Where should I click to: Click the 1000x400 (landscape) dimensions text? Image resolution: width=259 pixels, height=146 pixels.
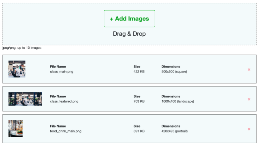[178, 101]
